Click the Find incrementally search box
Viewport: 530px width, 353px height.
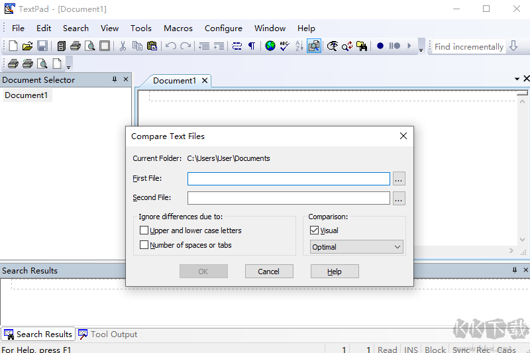click(x=468, y=46)
